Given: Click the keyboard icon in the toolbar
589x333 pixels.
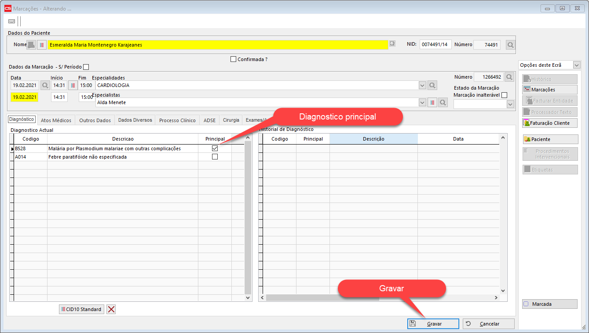Looking at the screenshot, I should [x=11, y=21].
